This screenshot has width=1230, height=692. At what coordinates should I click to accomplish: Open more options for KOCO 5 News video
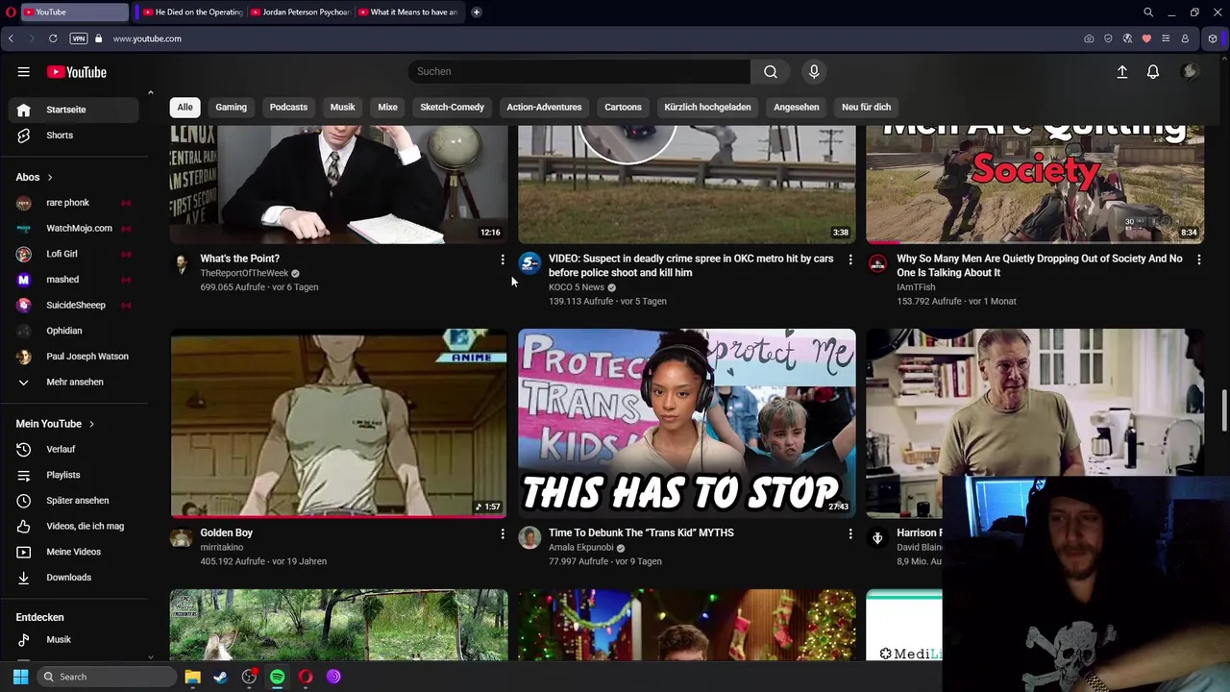click(x=850, y=259)
